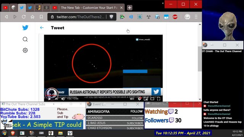Play the tweet video

49,99
